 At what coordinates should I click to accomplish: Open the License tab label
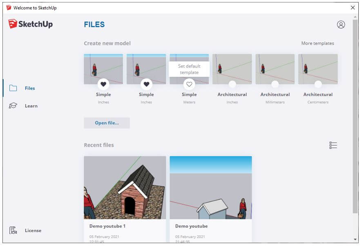pos(33,230)
